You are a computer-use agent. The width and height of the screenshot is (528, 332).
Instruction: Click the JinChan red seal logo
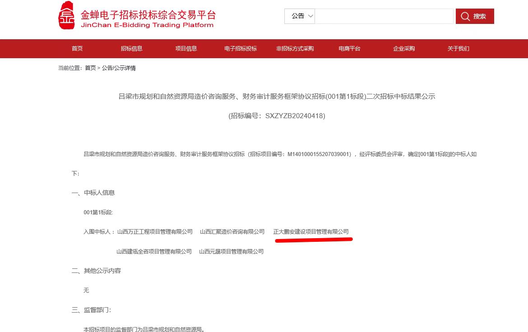coord(66,16)
